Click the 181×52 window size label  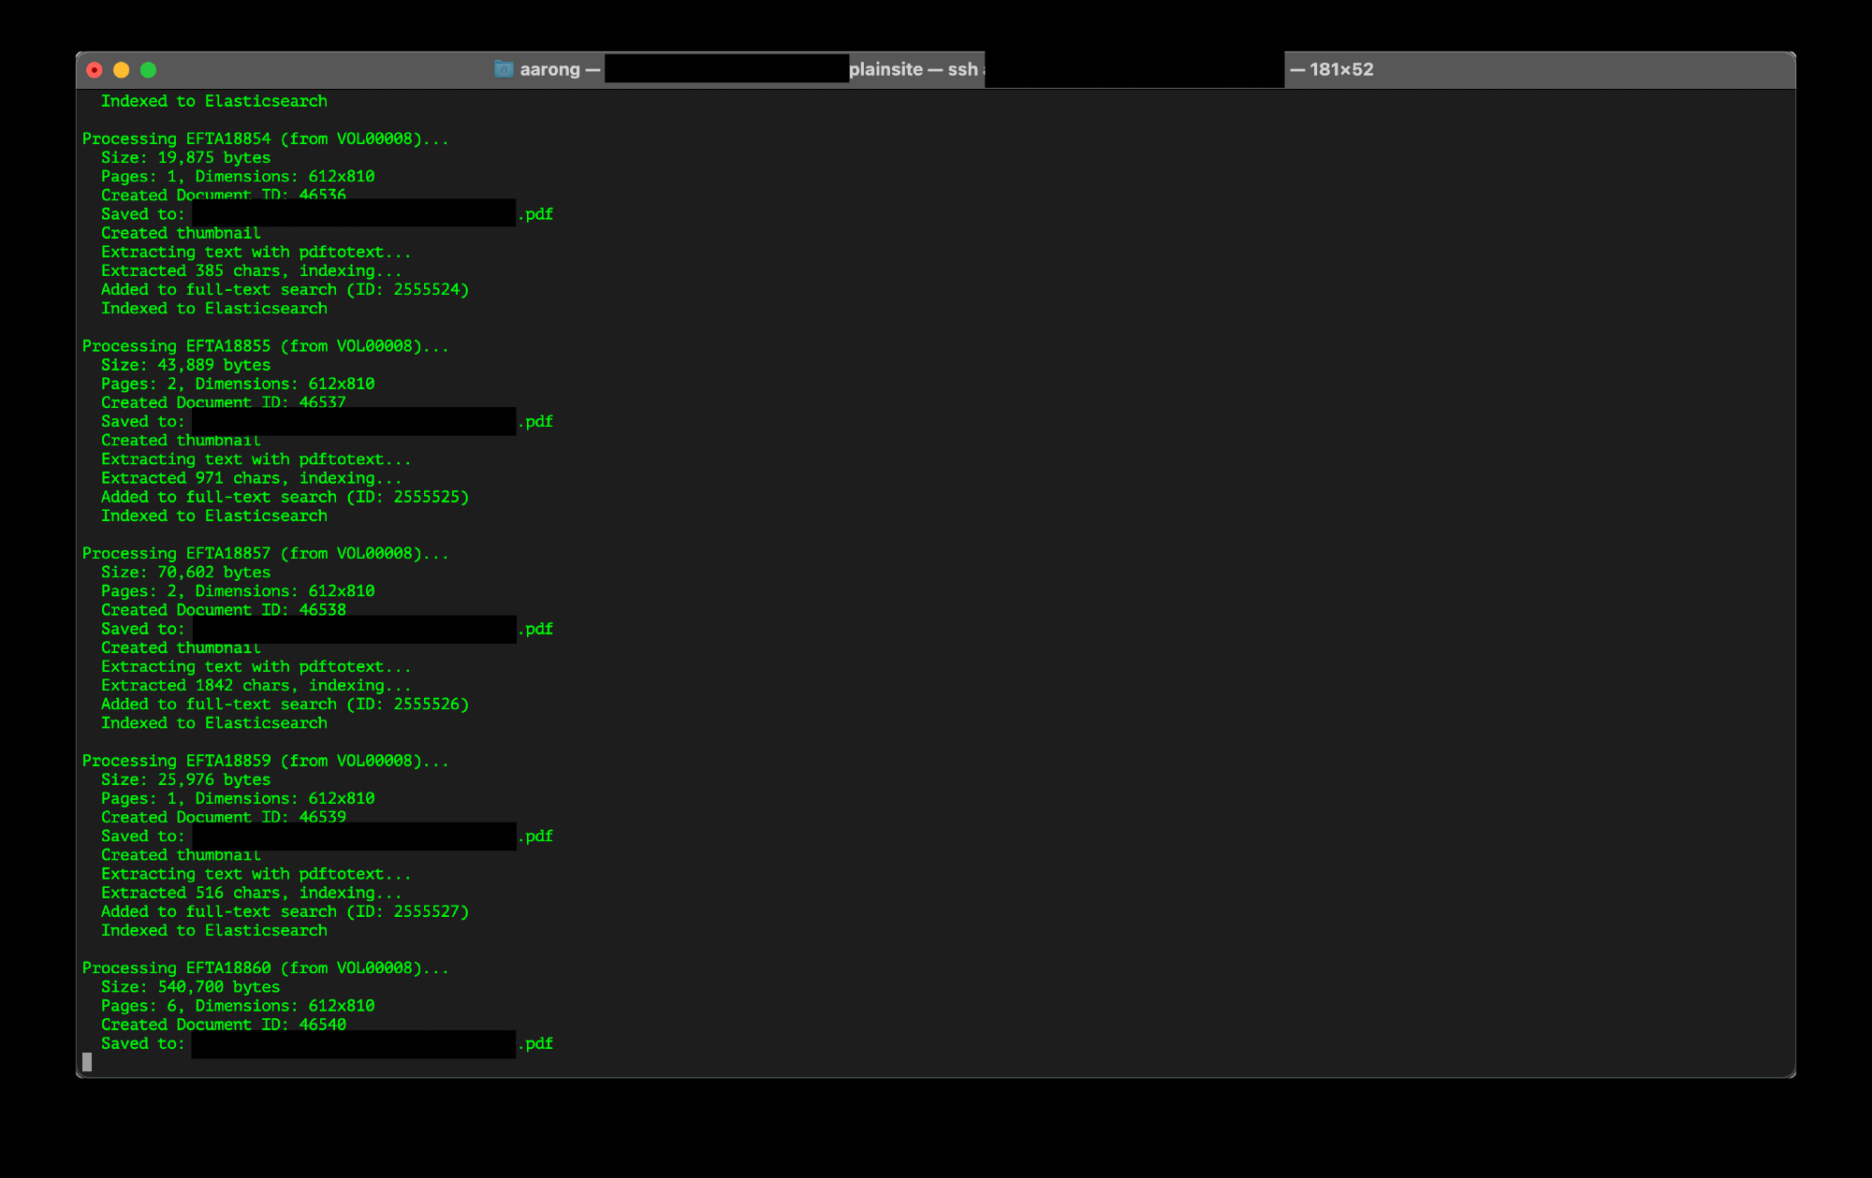tap(1340, 69)
